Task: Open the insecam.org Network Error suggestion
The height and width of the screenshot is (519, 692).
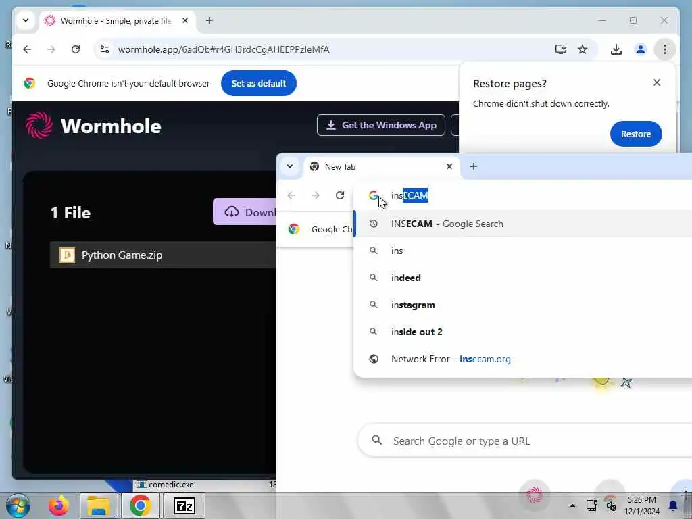Action: click(523, 359)
